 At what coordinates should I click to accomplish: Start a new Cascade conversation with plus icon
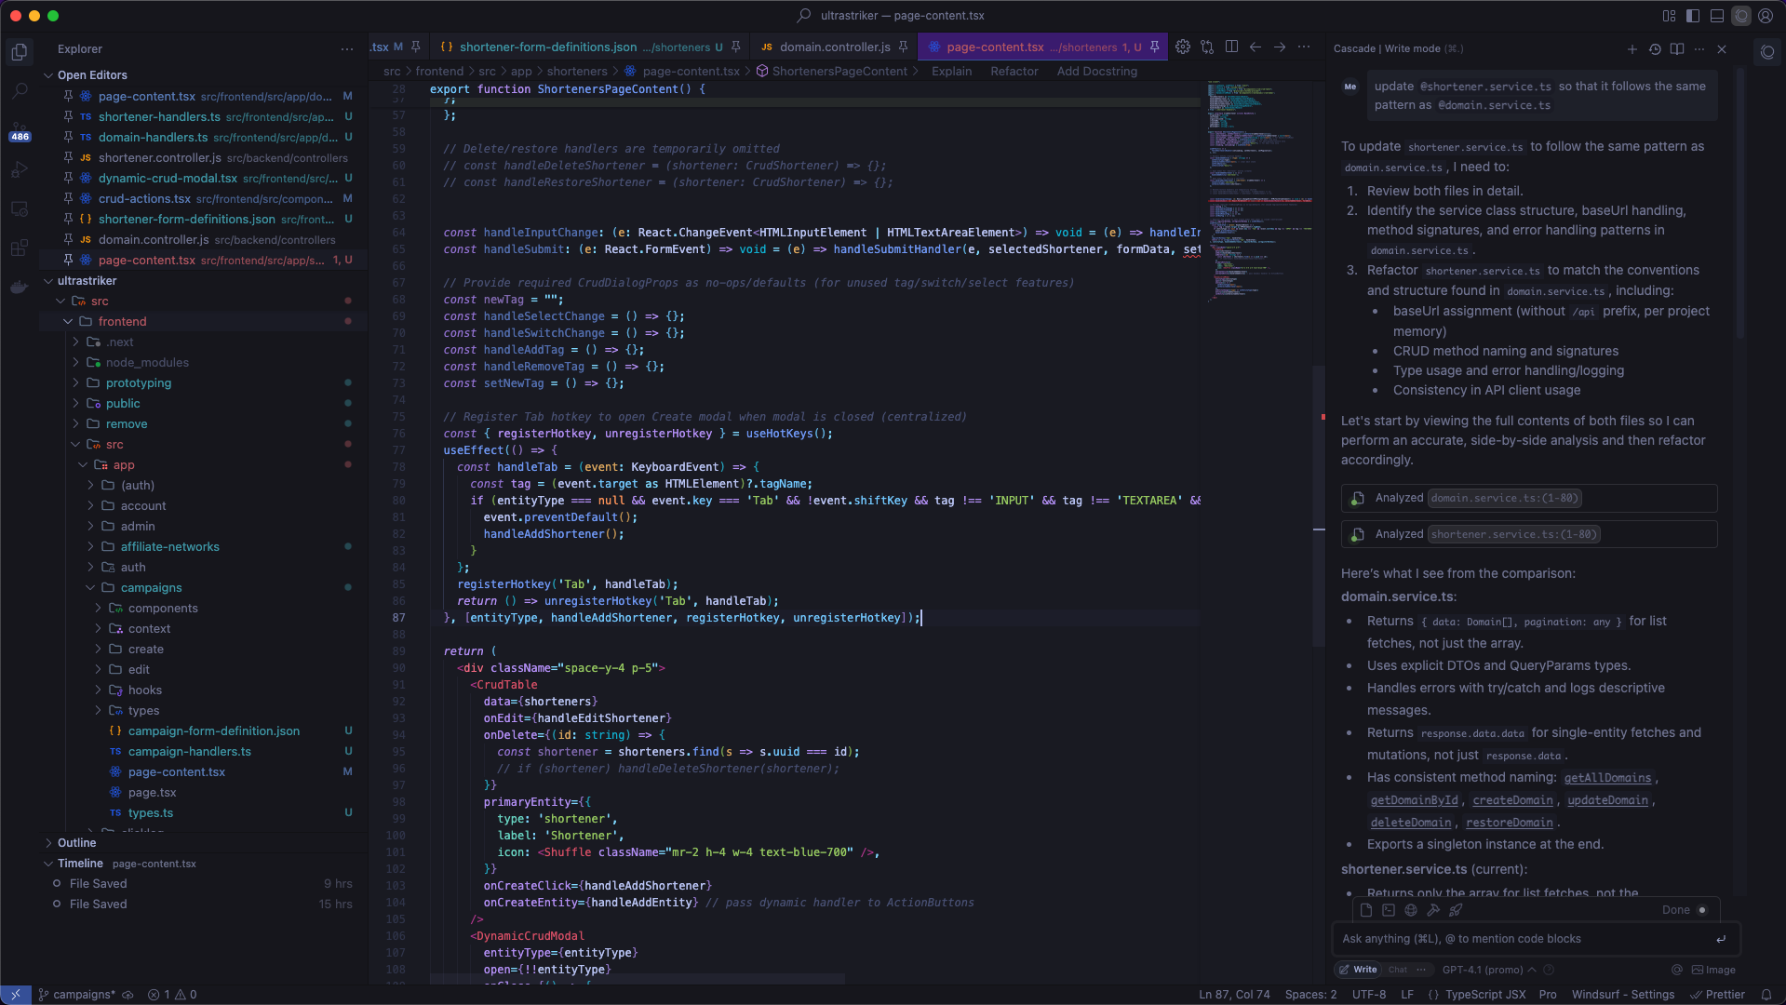[1632, 49]
